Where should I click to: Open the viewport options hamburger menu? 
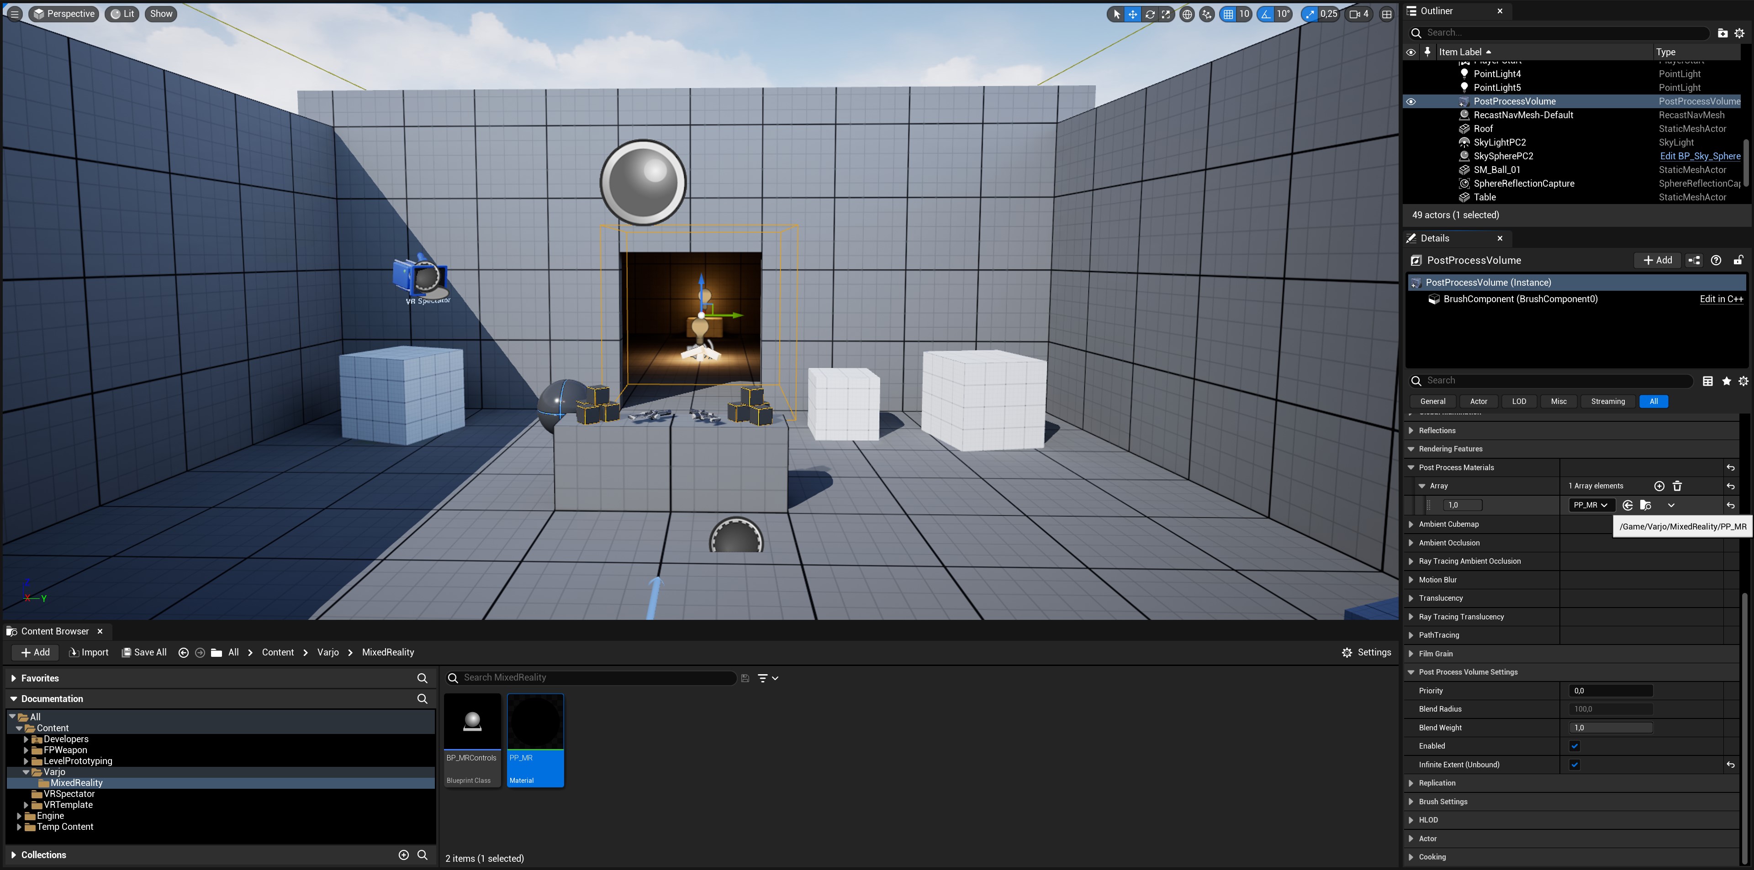click(14, 14)
